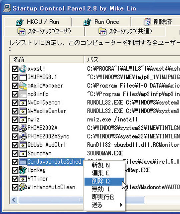Click the horizontal scrollbar thumb

pyautogui.click(x=82, y=200)
